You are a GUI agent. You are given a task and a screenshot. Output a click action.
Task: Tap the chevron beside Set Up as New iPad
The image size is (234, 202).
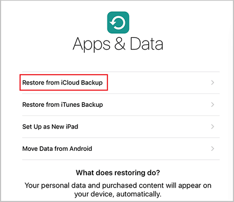pyautogui.click(x=213, y=127)
